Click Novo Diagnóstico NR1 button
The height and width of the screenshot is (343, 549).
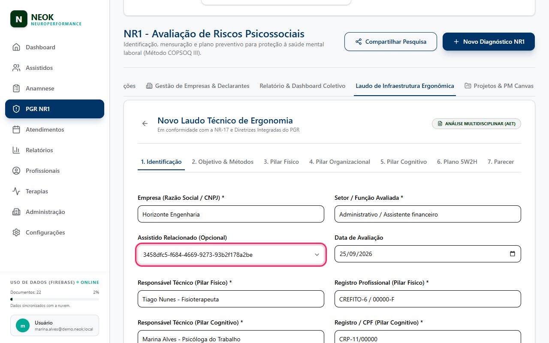tap(489, 42)
